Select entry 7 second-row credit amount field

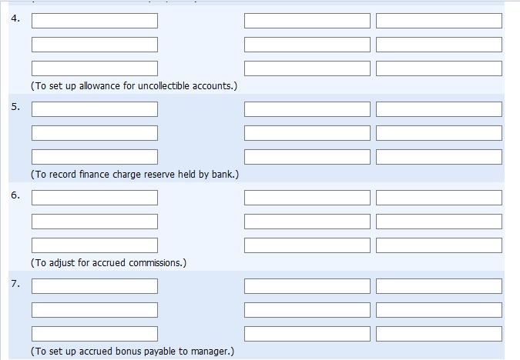[x=439, y=310]
